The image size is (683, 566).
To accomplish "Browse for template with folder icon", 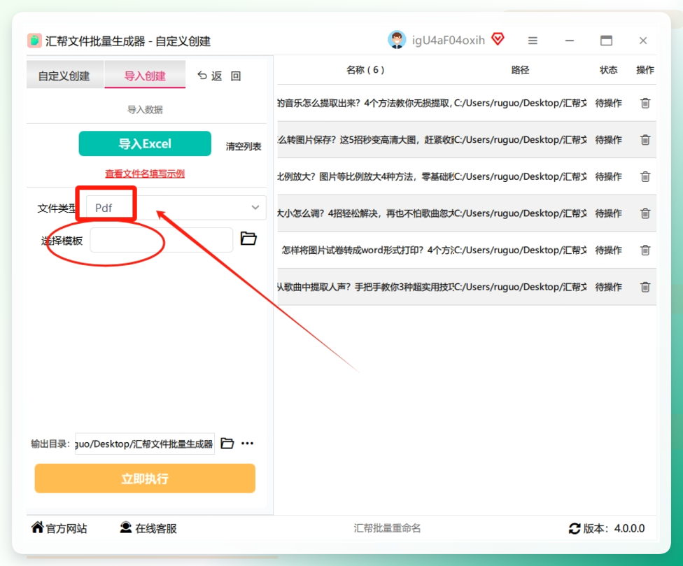I will pos(248,239).
